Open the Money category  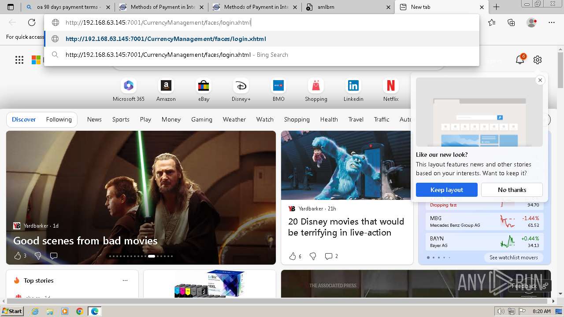[x=171, y=119]
